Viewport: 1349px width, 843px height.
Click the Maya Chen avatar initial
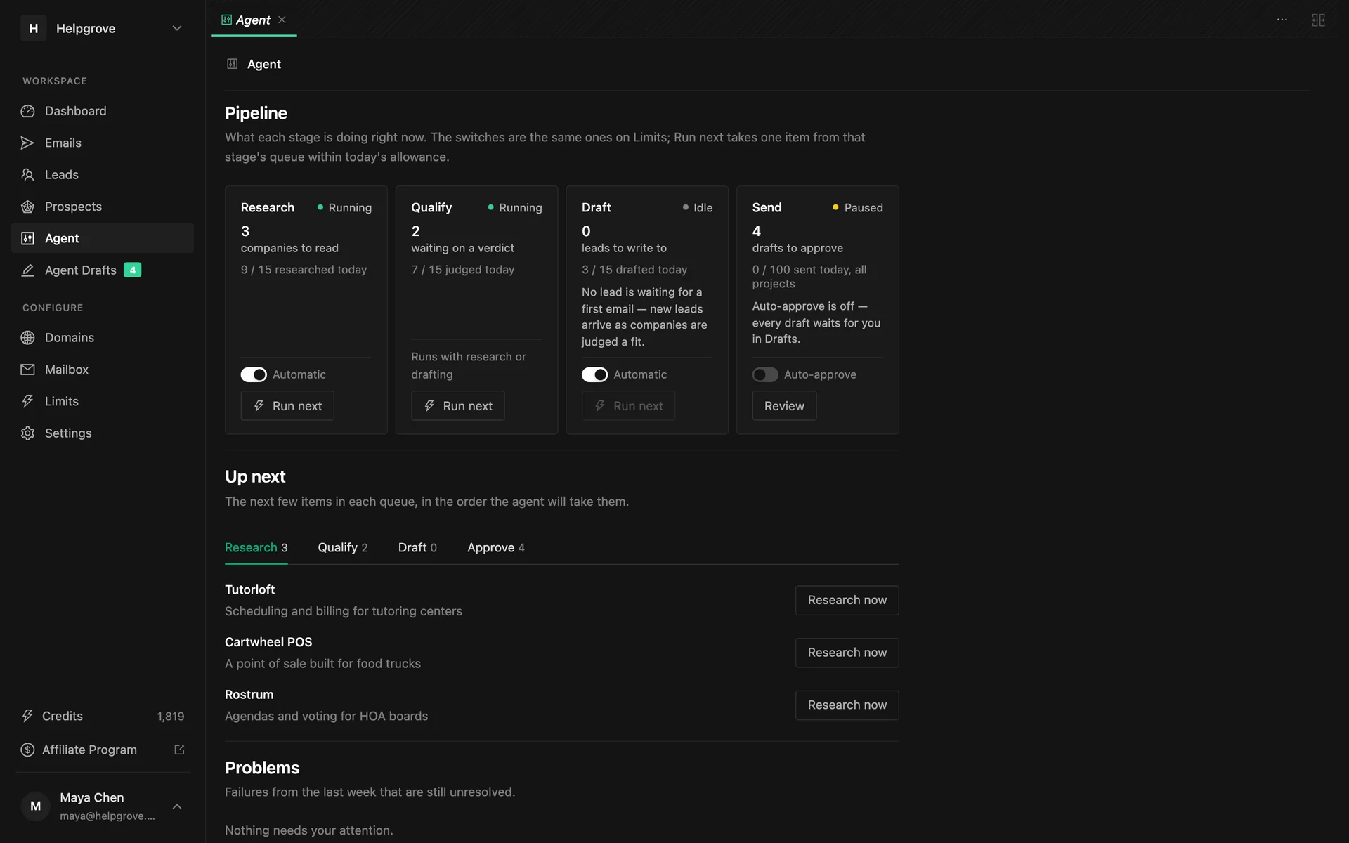pos(35,806)
